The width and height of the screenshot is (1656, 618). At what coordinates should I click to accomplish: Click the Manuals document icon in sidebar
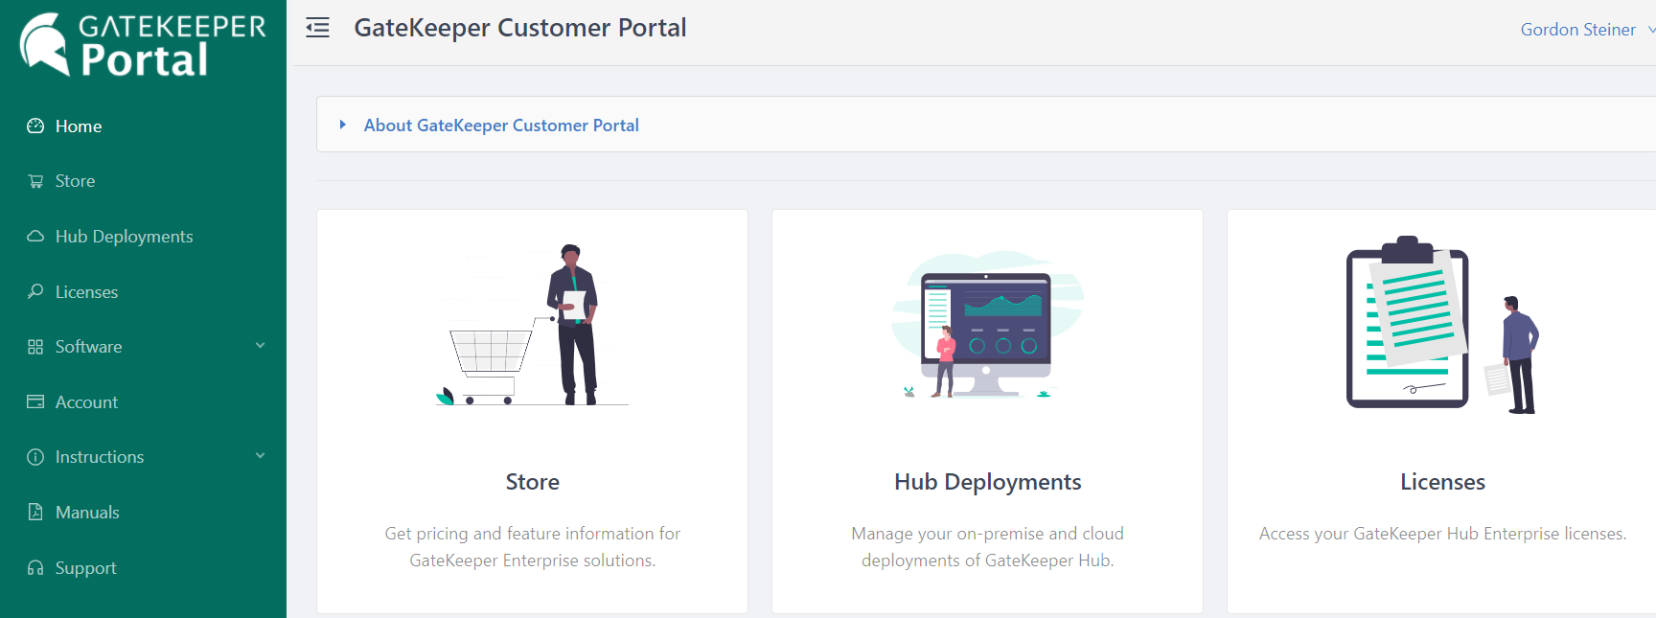pyautogui.click(x=35, y=512)
